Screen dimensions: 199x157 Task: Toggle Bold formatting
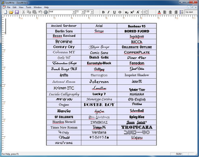tap(103, 12)
